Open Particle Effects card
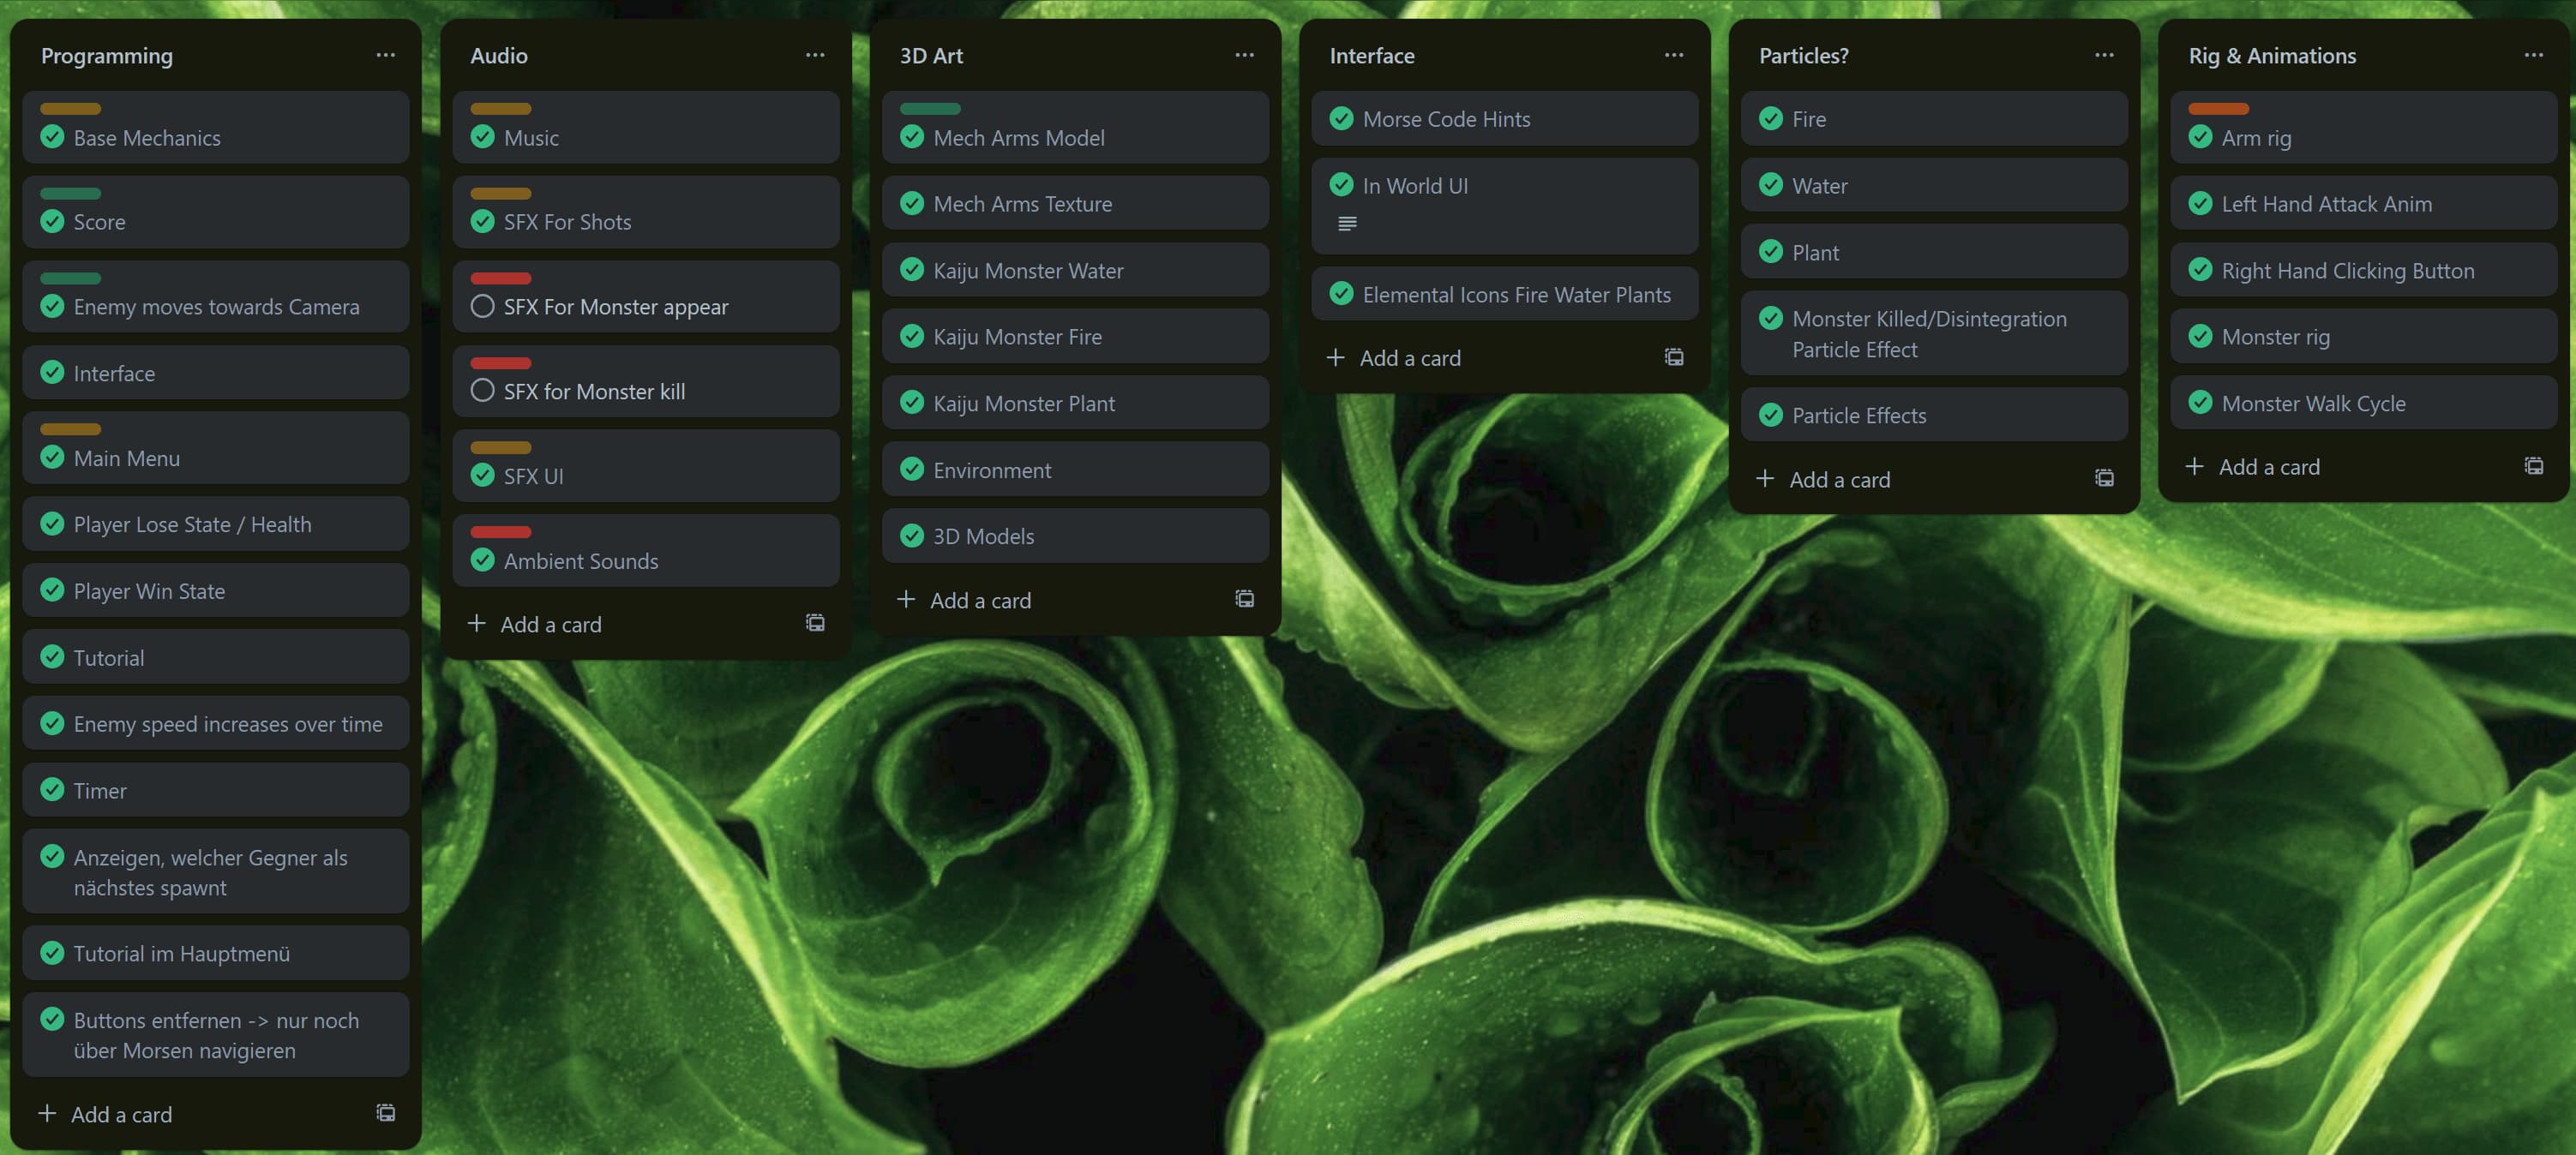2576x1155 pixels. 1934,415
